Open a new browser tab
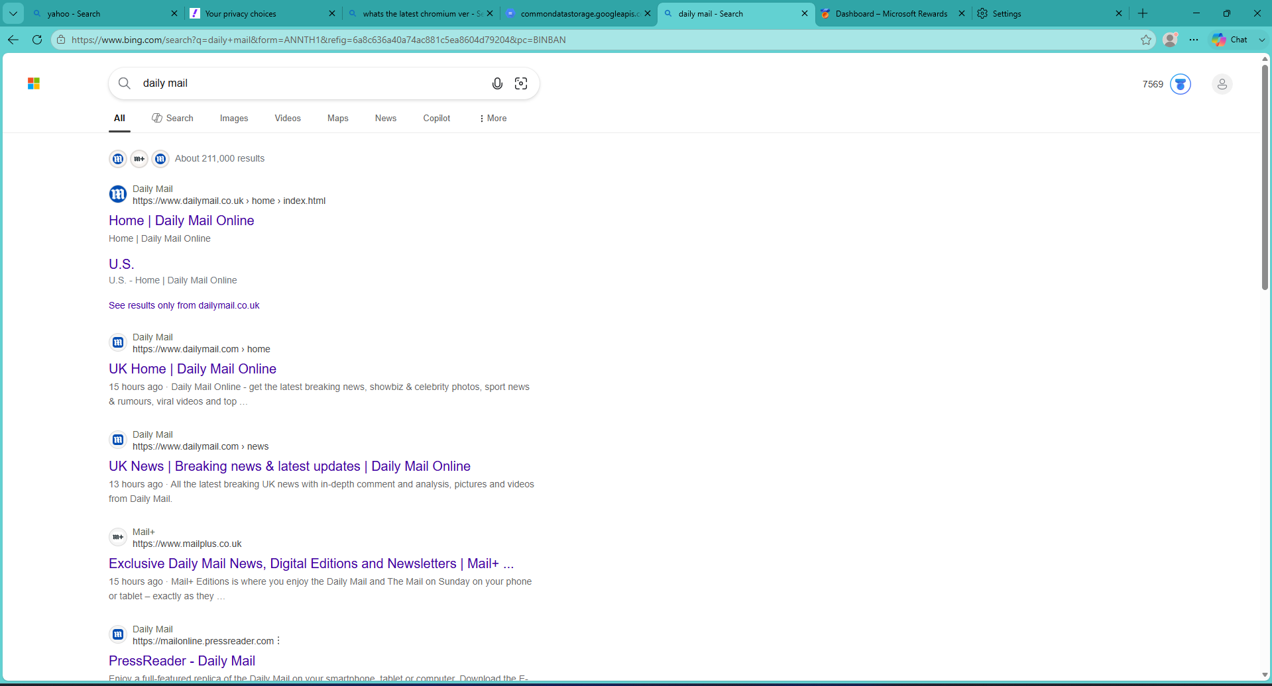 1143,13
